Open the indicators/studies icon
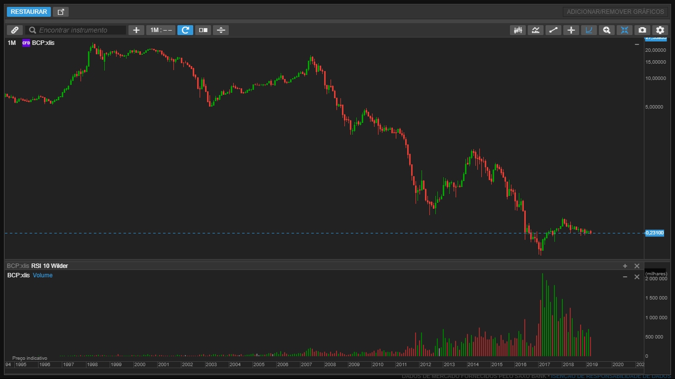Screen dimensions: 675x379 [x=536, y=30]
